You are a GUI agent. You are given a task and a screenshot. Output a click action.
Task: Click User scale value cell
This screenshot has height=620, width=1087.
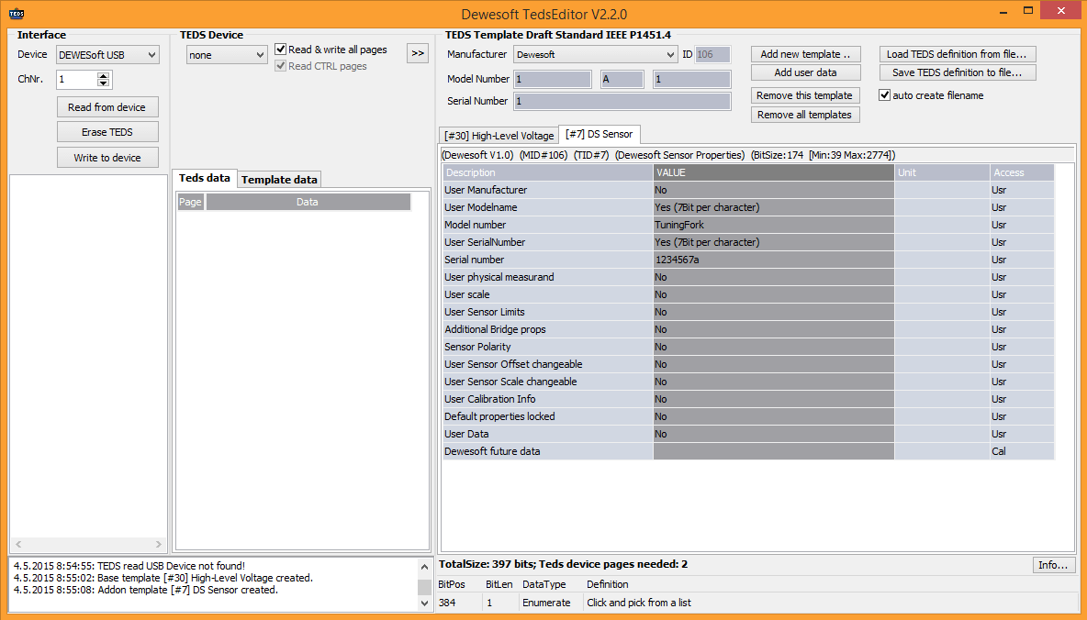pyautogui.click(x=774, y=294)
